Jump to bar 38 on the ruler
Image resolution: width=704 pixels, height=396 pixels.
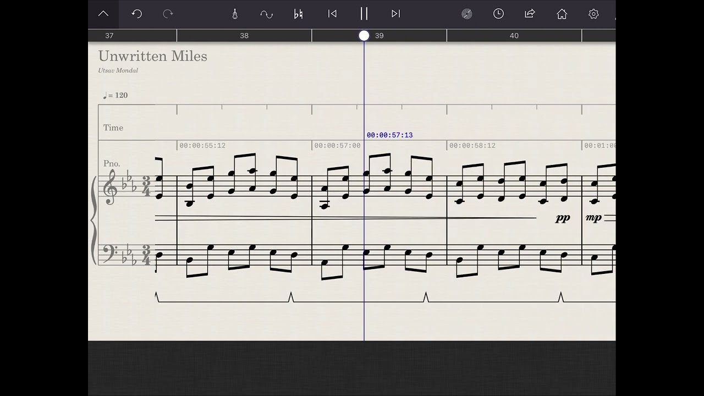(244, 36)
